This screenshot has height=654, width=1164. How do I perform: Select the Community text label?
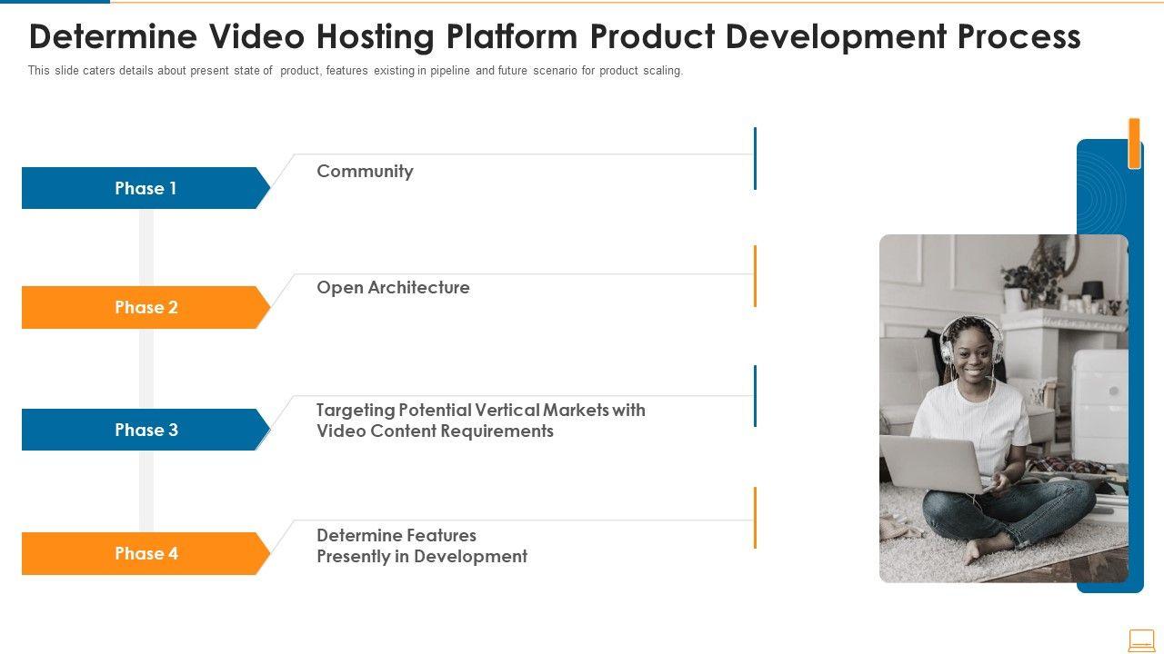coord(365,171)
